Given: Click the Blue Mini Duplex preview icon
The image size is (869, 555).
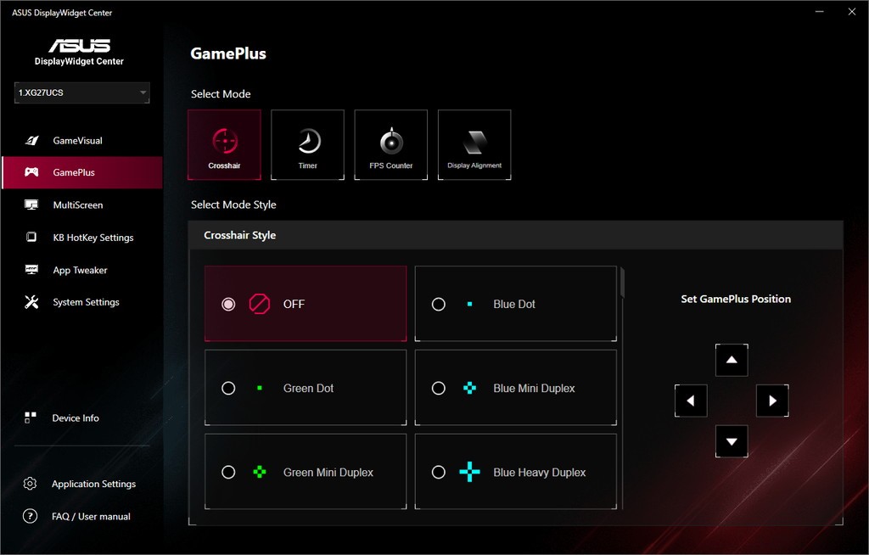Looking at the screenshot, I should coord(470,388).
